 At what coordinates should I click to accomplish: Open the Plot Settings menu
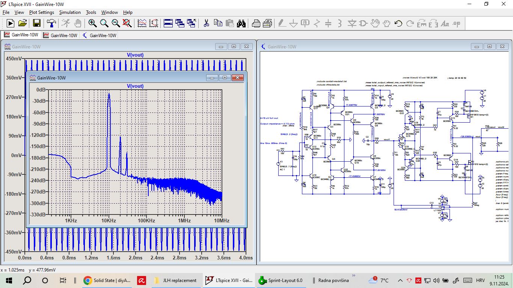[42, 12]
